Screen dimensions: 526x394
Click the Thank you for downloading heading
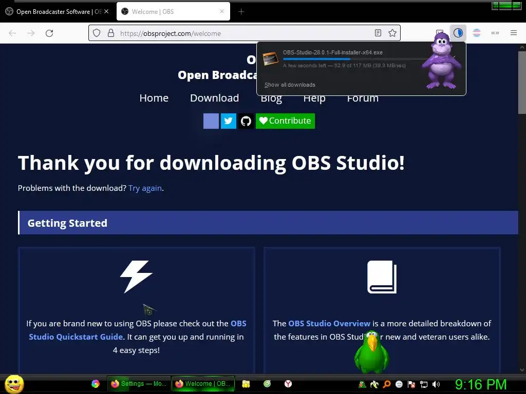211,163
